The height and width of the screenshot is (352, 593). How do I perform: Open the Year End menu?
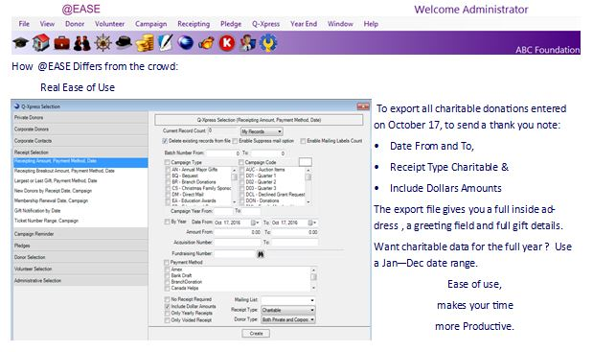point(304,23)
